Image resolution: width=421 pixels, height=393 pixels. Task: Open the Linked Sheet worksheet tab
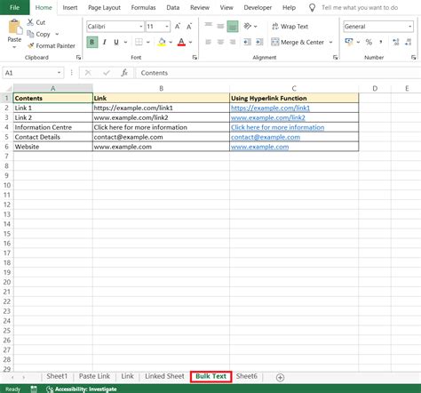pos(164,376)
